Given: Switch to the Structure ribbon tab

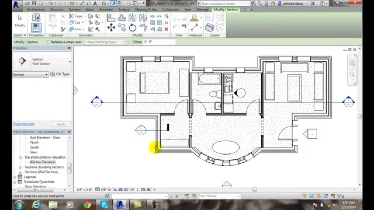Looking at the screenshot, I should click(57, 10).
